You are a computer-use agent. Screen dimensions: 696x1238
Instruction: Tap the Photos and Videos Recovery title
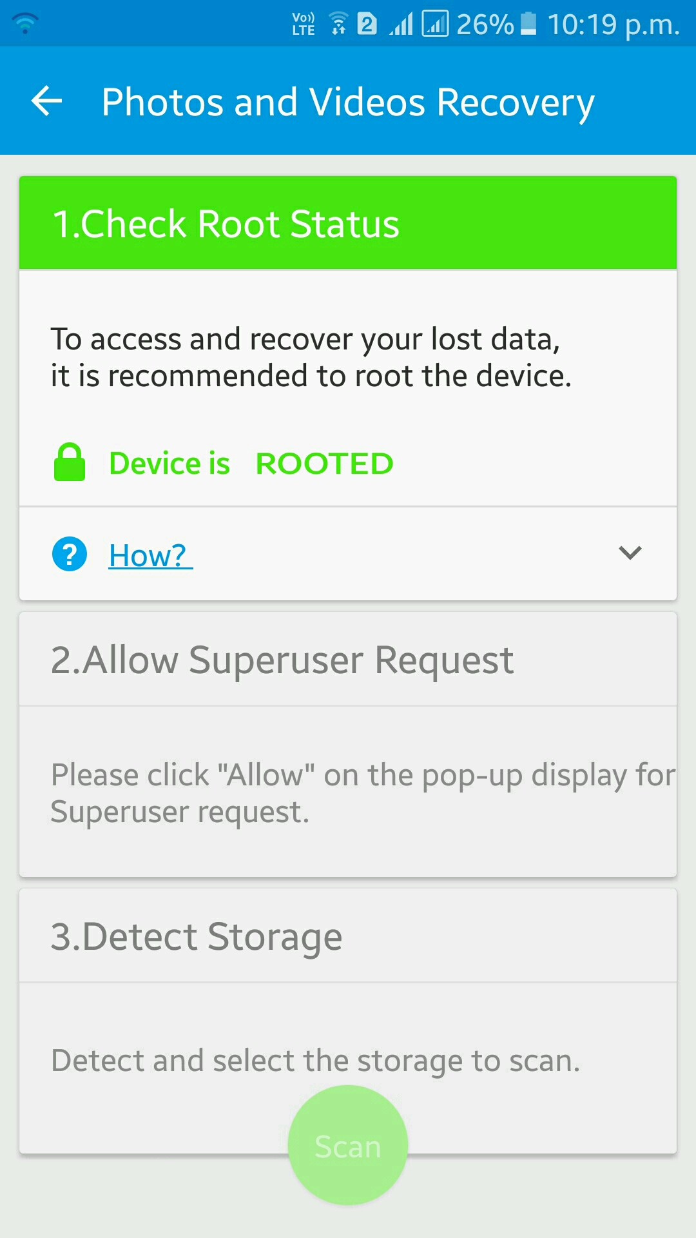point(348,102)
